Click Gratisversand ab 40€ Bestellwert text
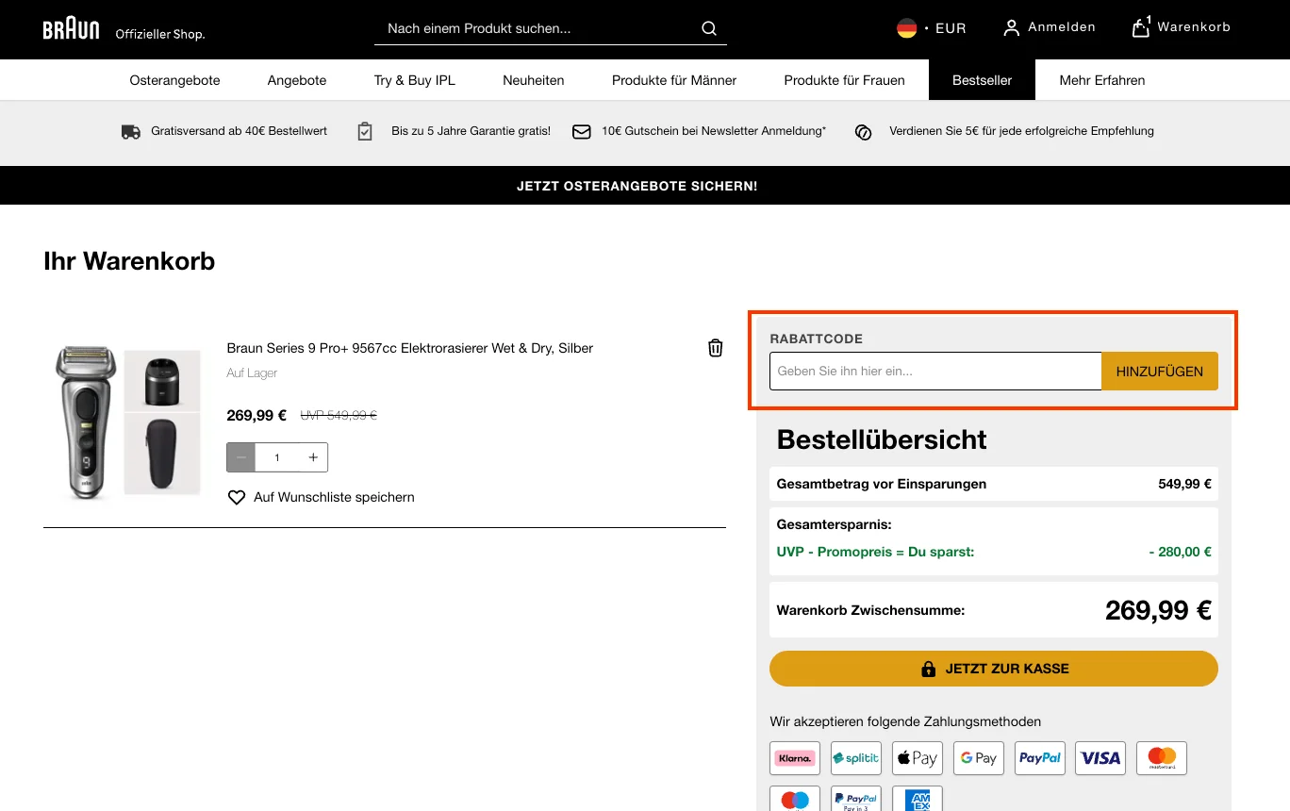1290x811 pixels. click(240, 131)
